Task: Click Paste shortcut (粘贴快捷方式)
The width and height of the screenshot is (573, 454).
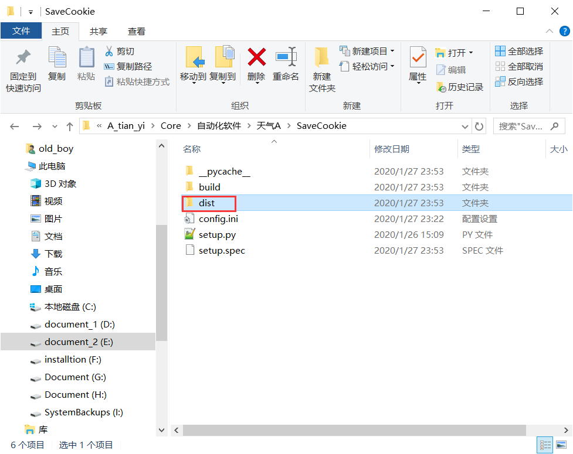Action: click(x=137, y=82)
